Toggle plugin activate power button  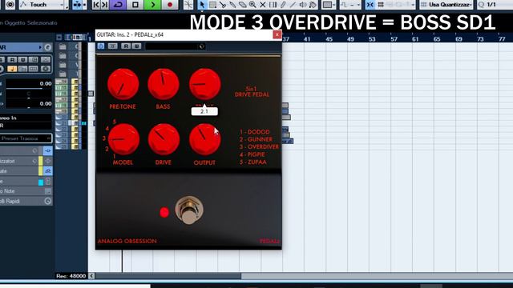point(101,46)
